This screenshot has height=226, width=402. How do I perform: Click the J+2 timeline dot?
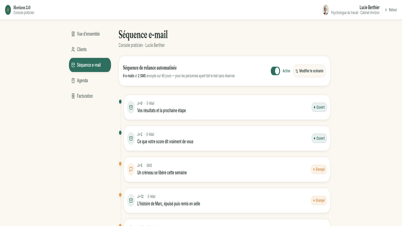[x=120, y=133]
